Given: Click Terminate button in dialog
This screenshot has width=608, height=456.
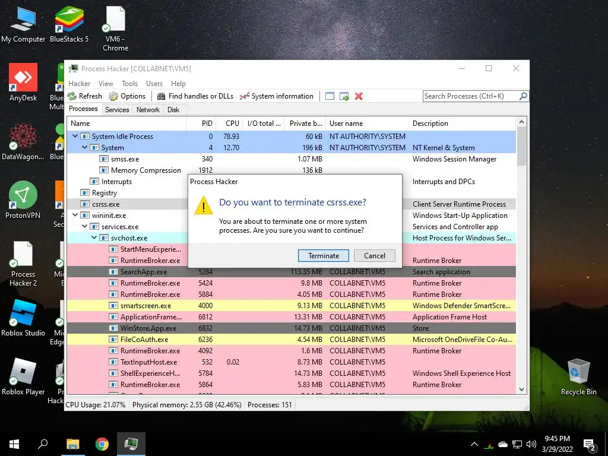Looking at the screenshot, I should pyautogui.click(x=324, y=255).
